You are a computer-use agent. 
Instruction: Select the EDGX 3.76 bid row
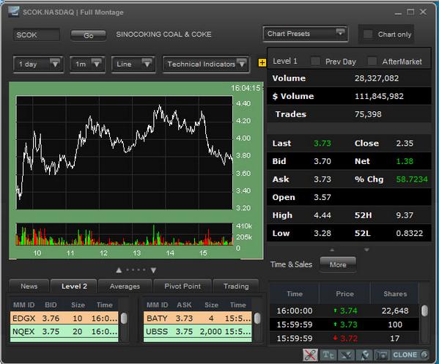(x=64, y=318)
